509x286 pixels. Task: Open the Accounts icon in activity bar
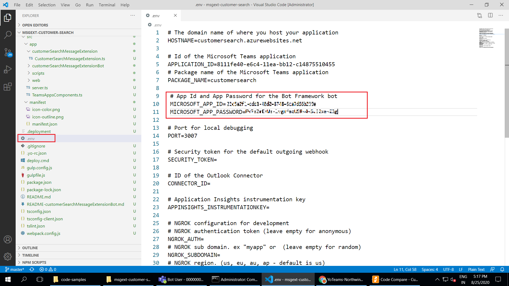pos(8,239)
